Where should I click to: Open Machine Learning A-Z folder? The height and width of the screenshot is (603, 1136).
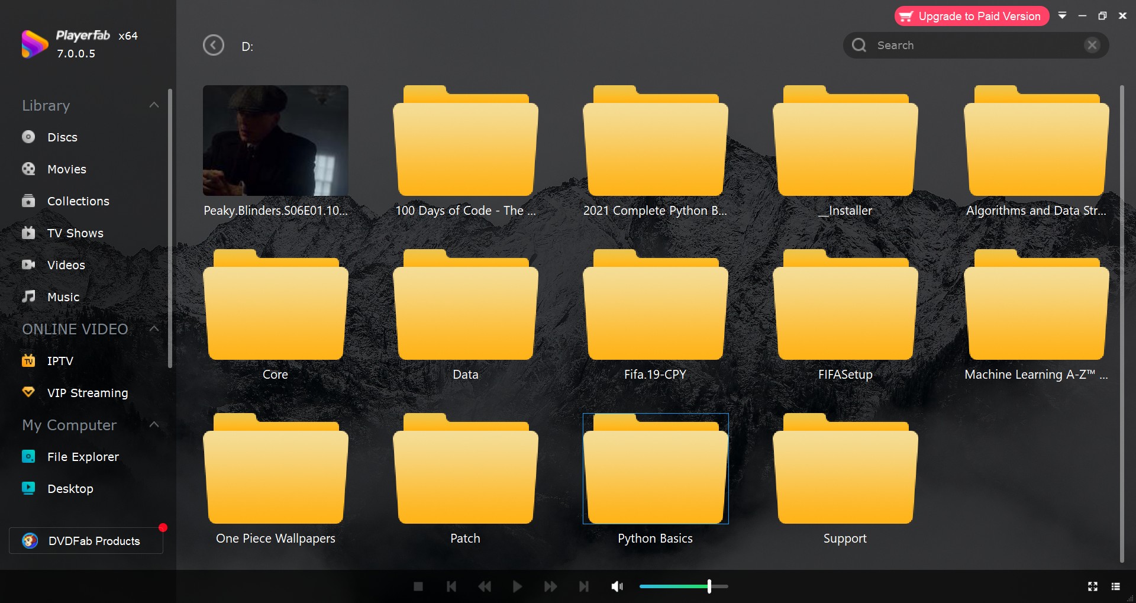1037,304
